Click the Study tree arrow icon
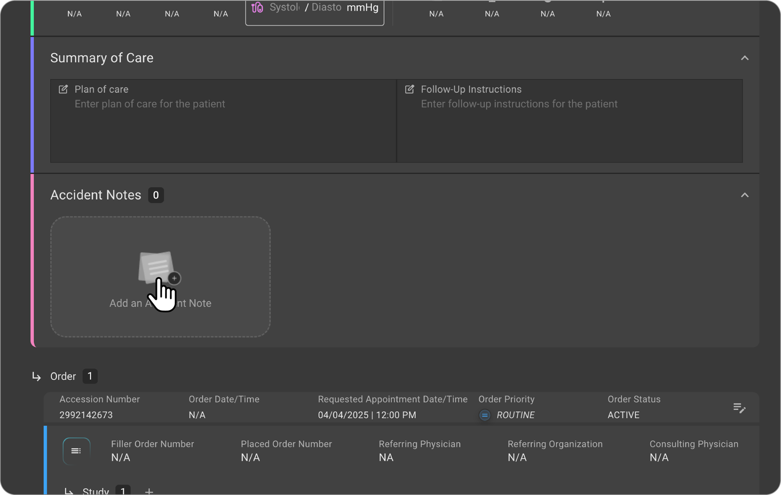The height and width of the screenshot is (495, 781). tap(69, 491)
